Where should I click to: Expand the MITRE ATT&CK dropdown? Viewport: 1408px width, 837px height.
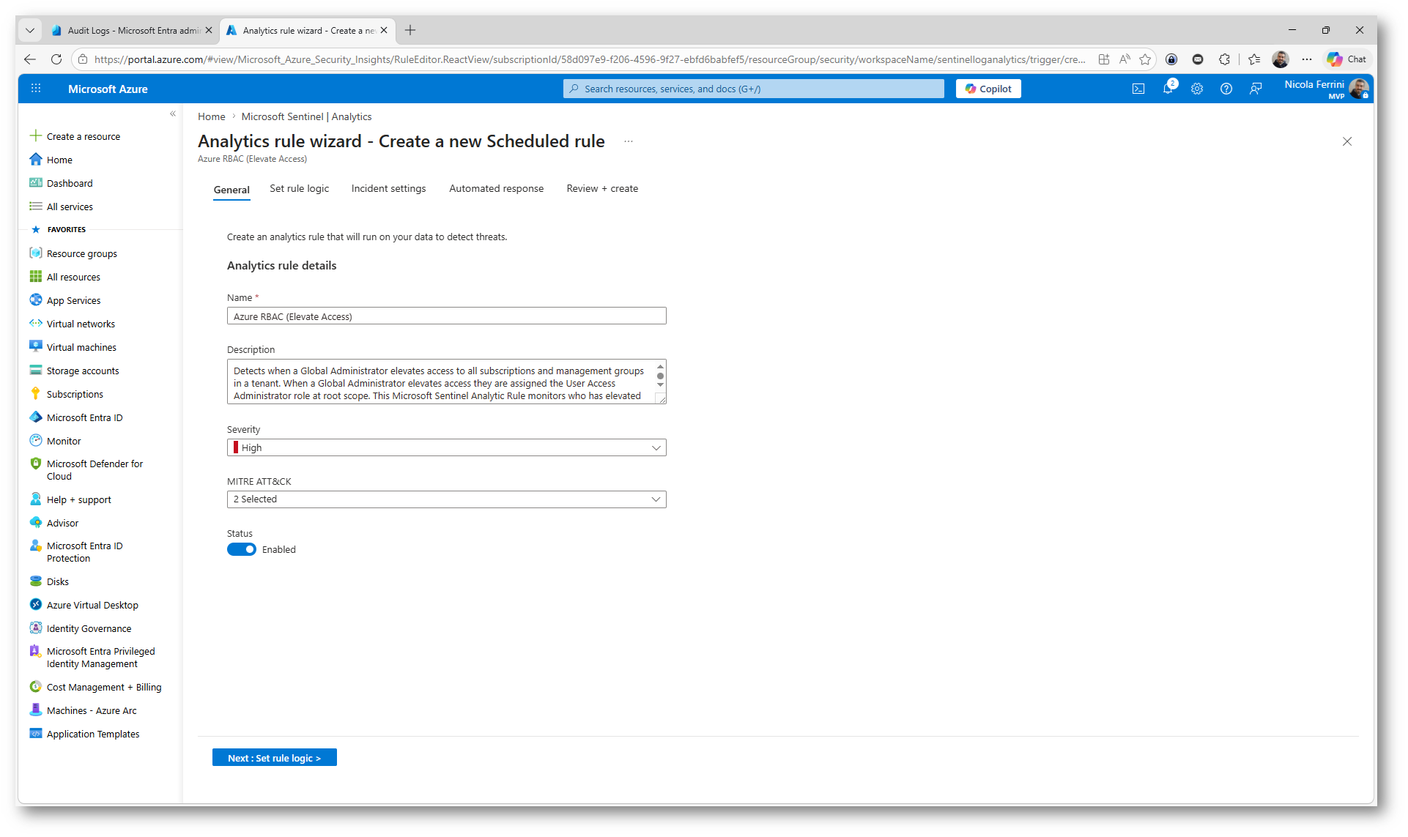point(446,499)
